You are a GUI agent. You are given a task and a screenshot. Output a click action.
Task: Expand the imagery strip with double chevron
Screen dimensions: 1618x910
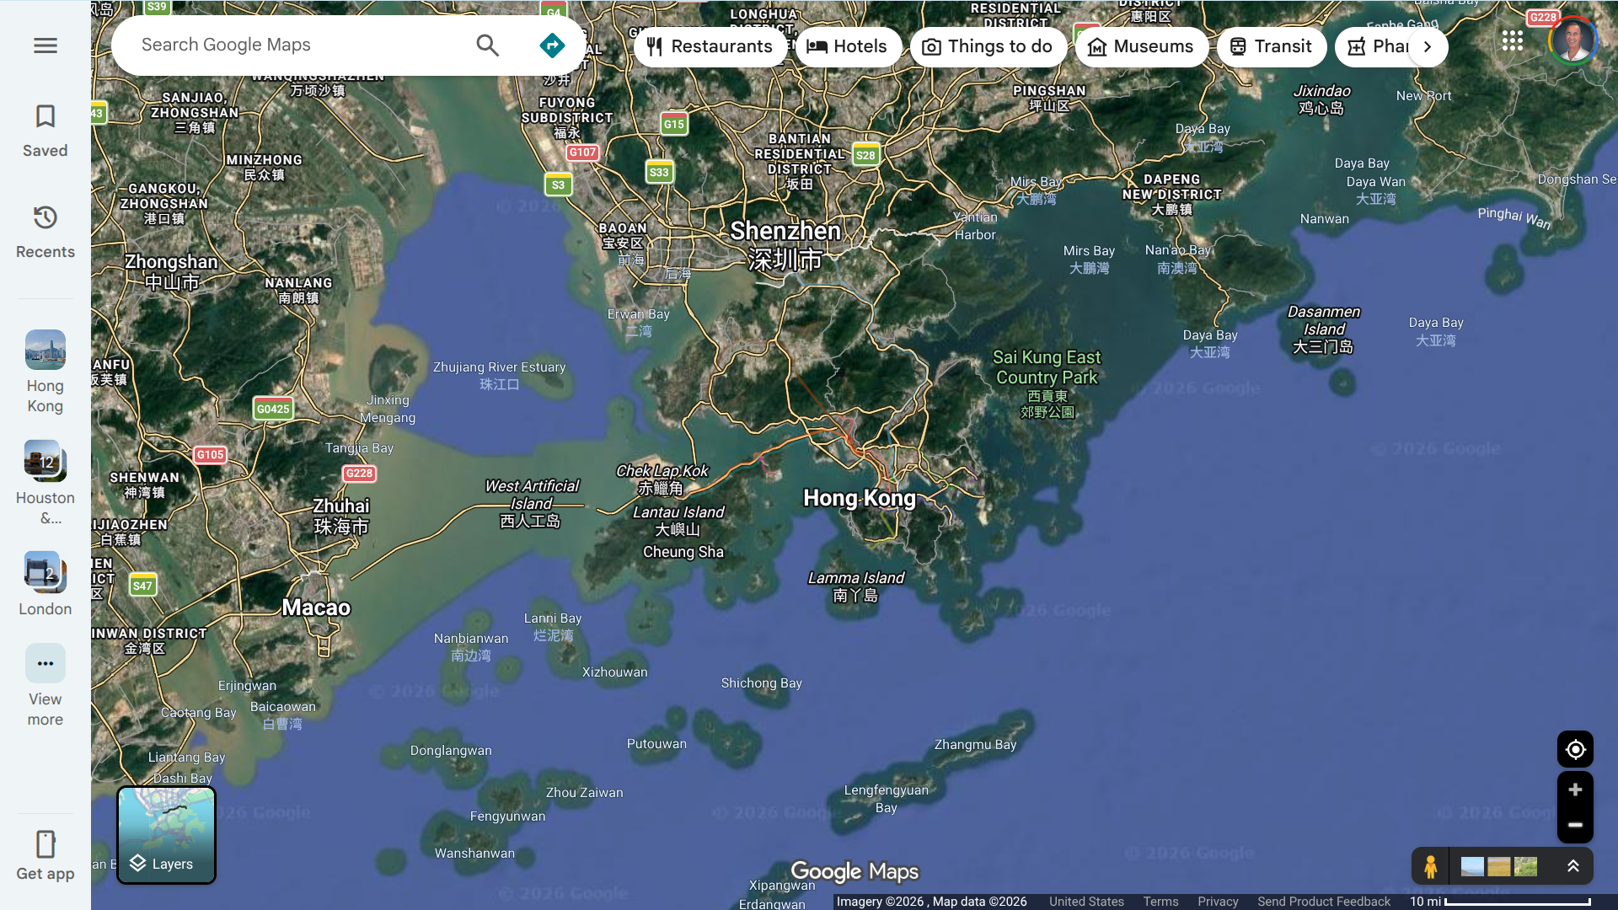pyautogui.click(x=1572, y=866)
